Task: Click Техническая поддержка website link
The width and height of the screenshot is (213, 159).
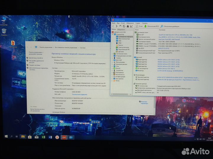Action: [x=80, y=95]
